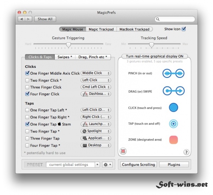Switch to the Magic Trackpad tab
The height and width of the screenshot is (195, 213).
click(x=101, y=29)
